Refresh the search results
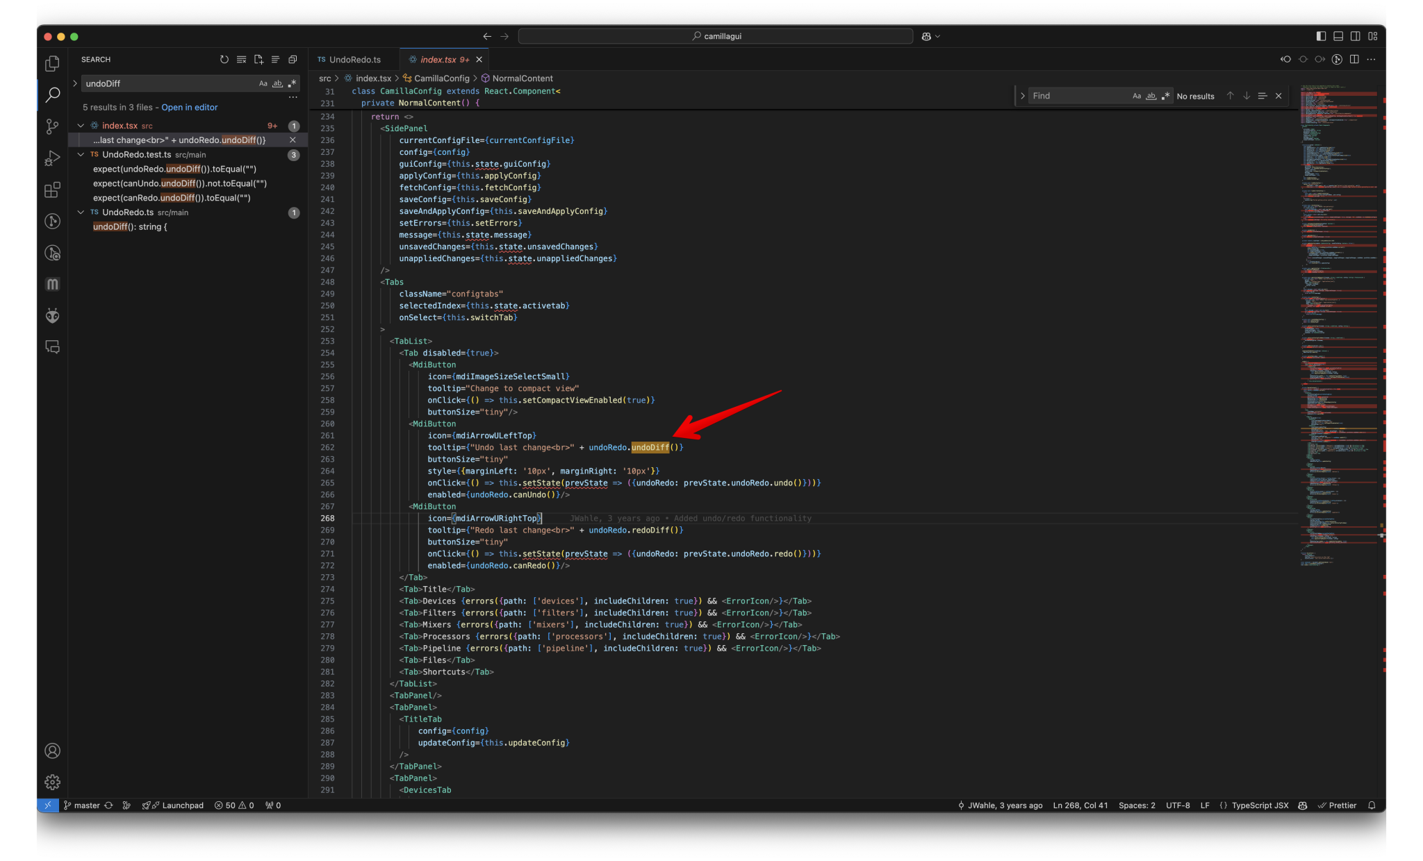Image resolution: width=1423 pixels, height=861 pixels. coord(224,60)
